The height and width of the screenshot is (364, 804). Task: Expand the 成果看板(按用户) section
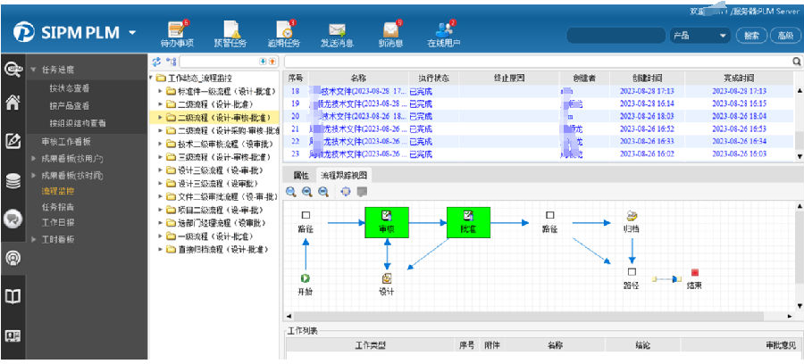34,159
